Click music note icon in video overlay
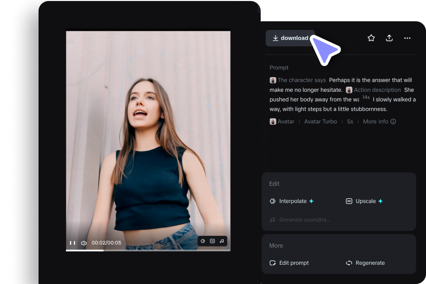The image size is (426, 284). click(x=222, y=241)
